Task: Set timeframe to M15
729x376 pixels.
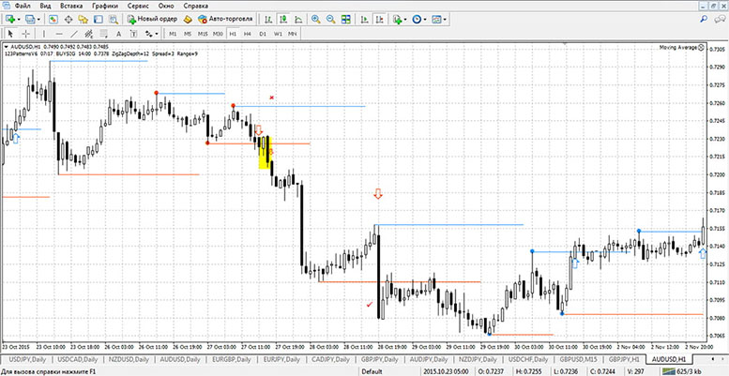Action: [203, 34]
